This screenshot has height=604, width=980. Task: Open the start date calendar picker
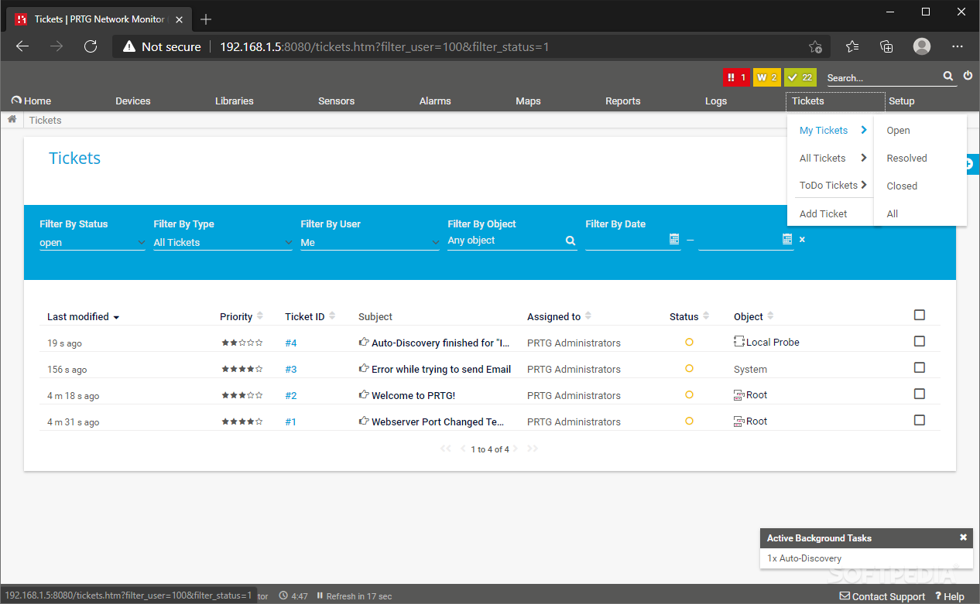[x=674, y=239]
